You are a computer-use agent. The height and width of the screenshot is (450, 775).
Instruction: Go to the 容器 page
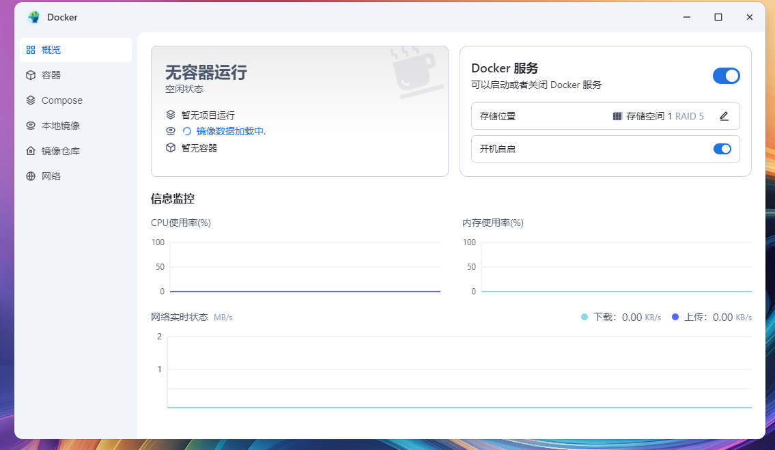click(x=76, y=75)
